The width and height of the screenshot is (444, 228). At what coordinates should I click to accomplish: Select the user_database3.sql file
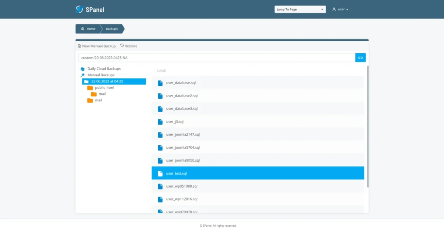point(258,108)
